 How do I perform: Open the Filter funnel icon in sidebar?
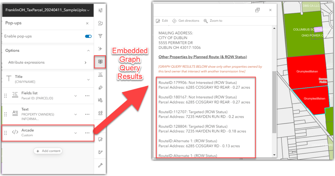tap(100, 36)
